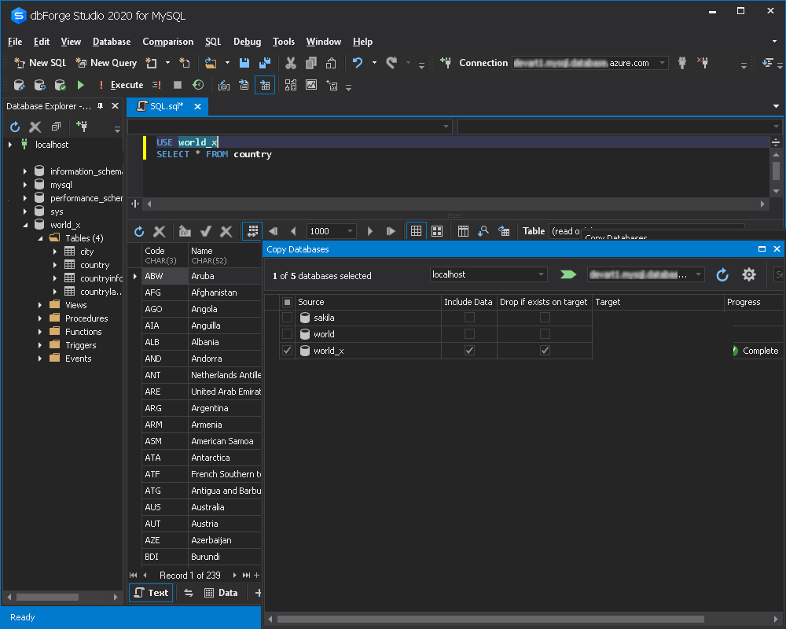The image size is (786, 629).
Task: Click the green copy arrow in Copy Databases
Action: point(568,274)
